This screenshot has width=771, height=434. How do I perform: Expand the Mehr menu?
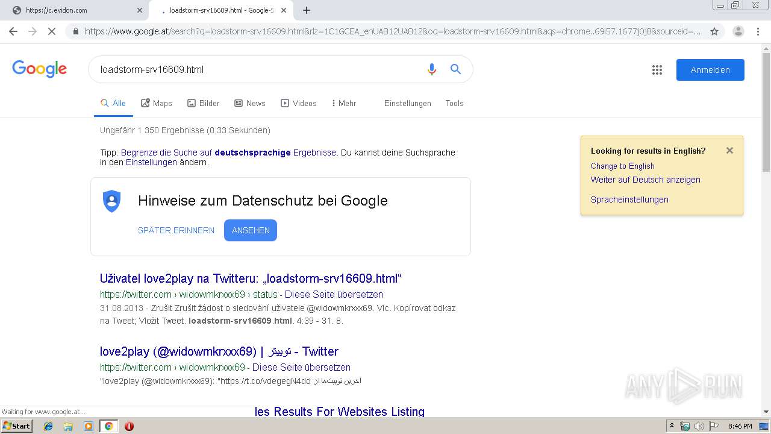[x=344, y=103]
